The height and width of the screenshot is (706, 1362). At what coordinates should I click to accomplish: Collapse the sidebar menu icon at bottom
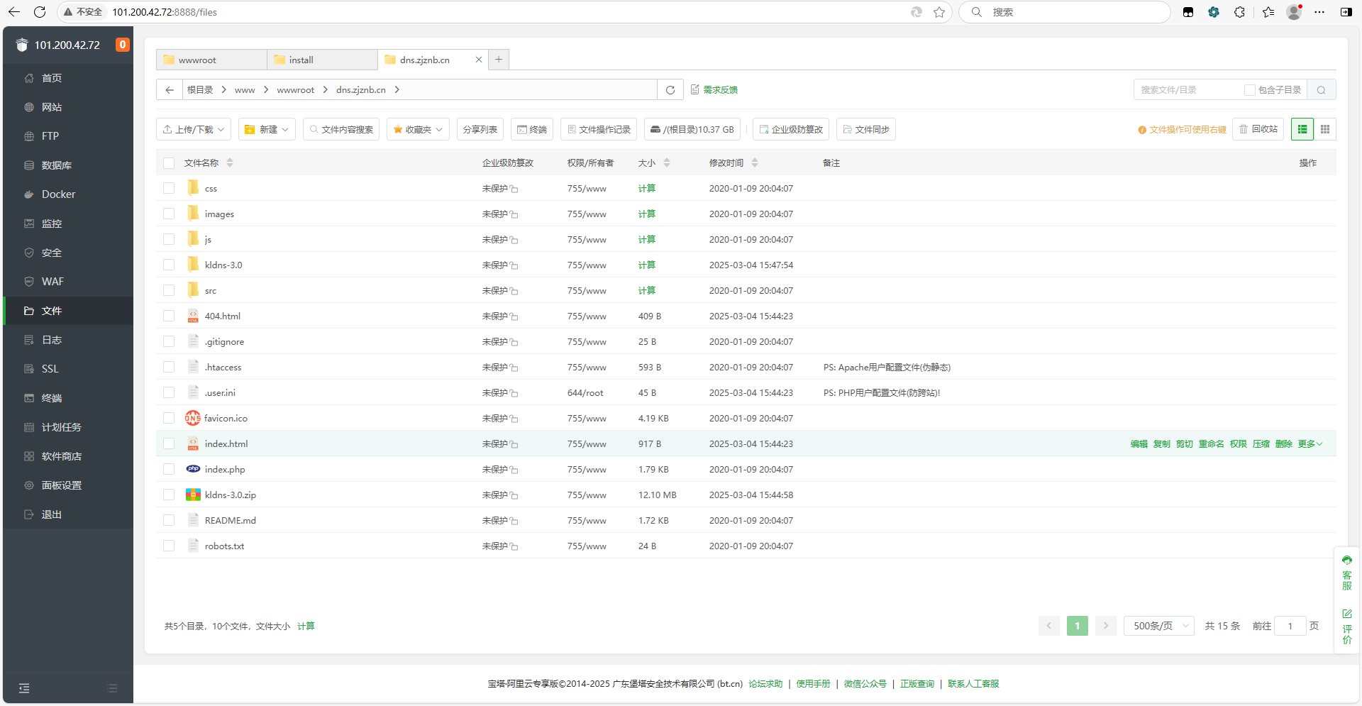click(x=24, y=688)
